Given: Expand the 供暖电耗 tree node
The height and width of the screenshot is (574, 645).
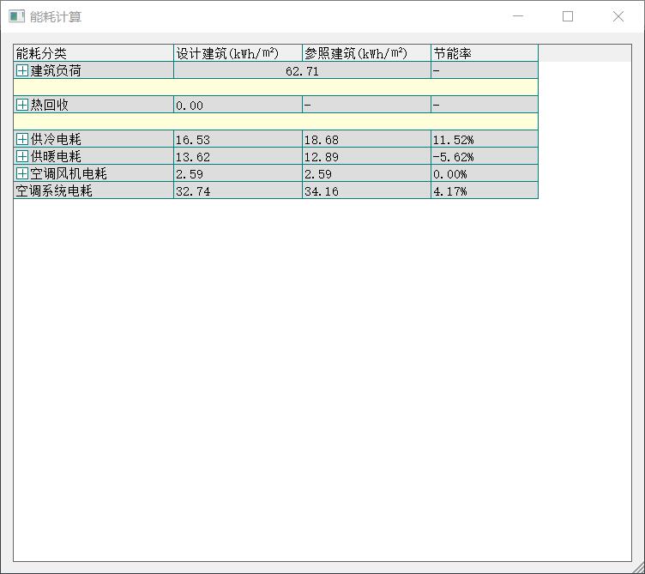Looking at the screenshot, I should pyautogui.click(x=22, y=157).
